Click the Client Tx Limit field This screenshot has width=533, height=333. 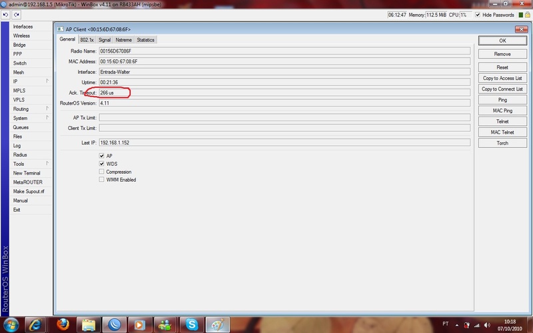click(x=284, y=128)
